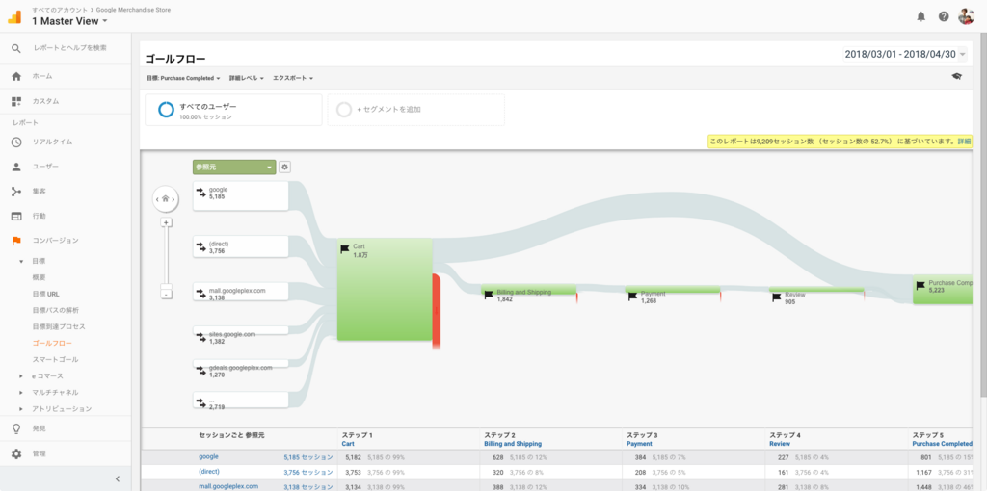Open the date range 2018/03/01 - 2018/04/30 picker
Image resolution: width=987 pixels, height=491 pixels.
905,54
